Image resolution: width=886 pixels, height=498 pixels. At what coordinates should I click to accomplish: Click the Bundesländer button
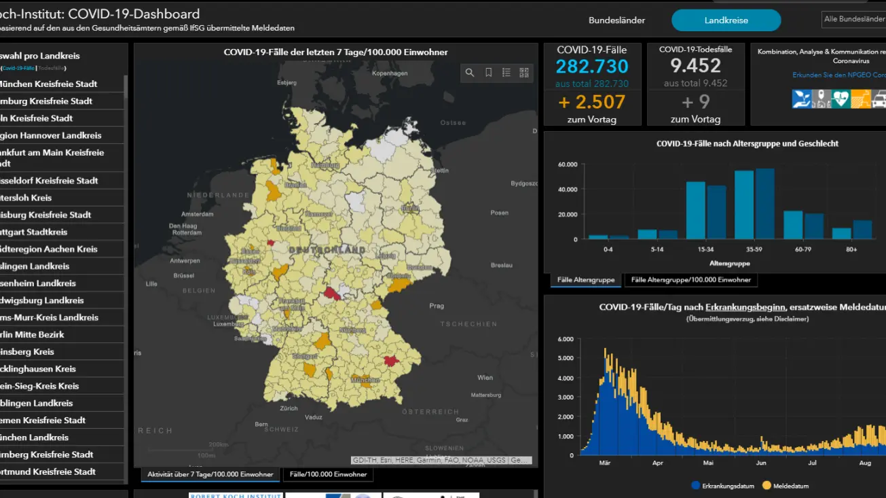point(616,20)
